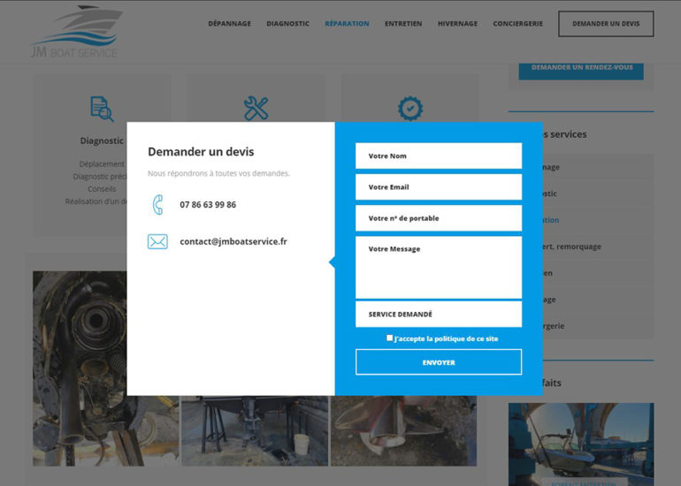This screenshot has height=486, width=681.
Task: Open the propeller photo thumbnail
Action: (x=403, y=430)
